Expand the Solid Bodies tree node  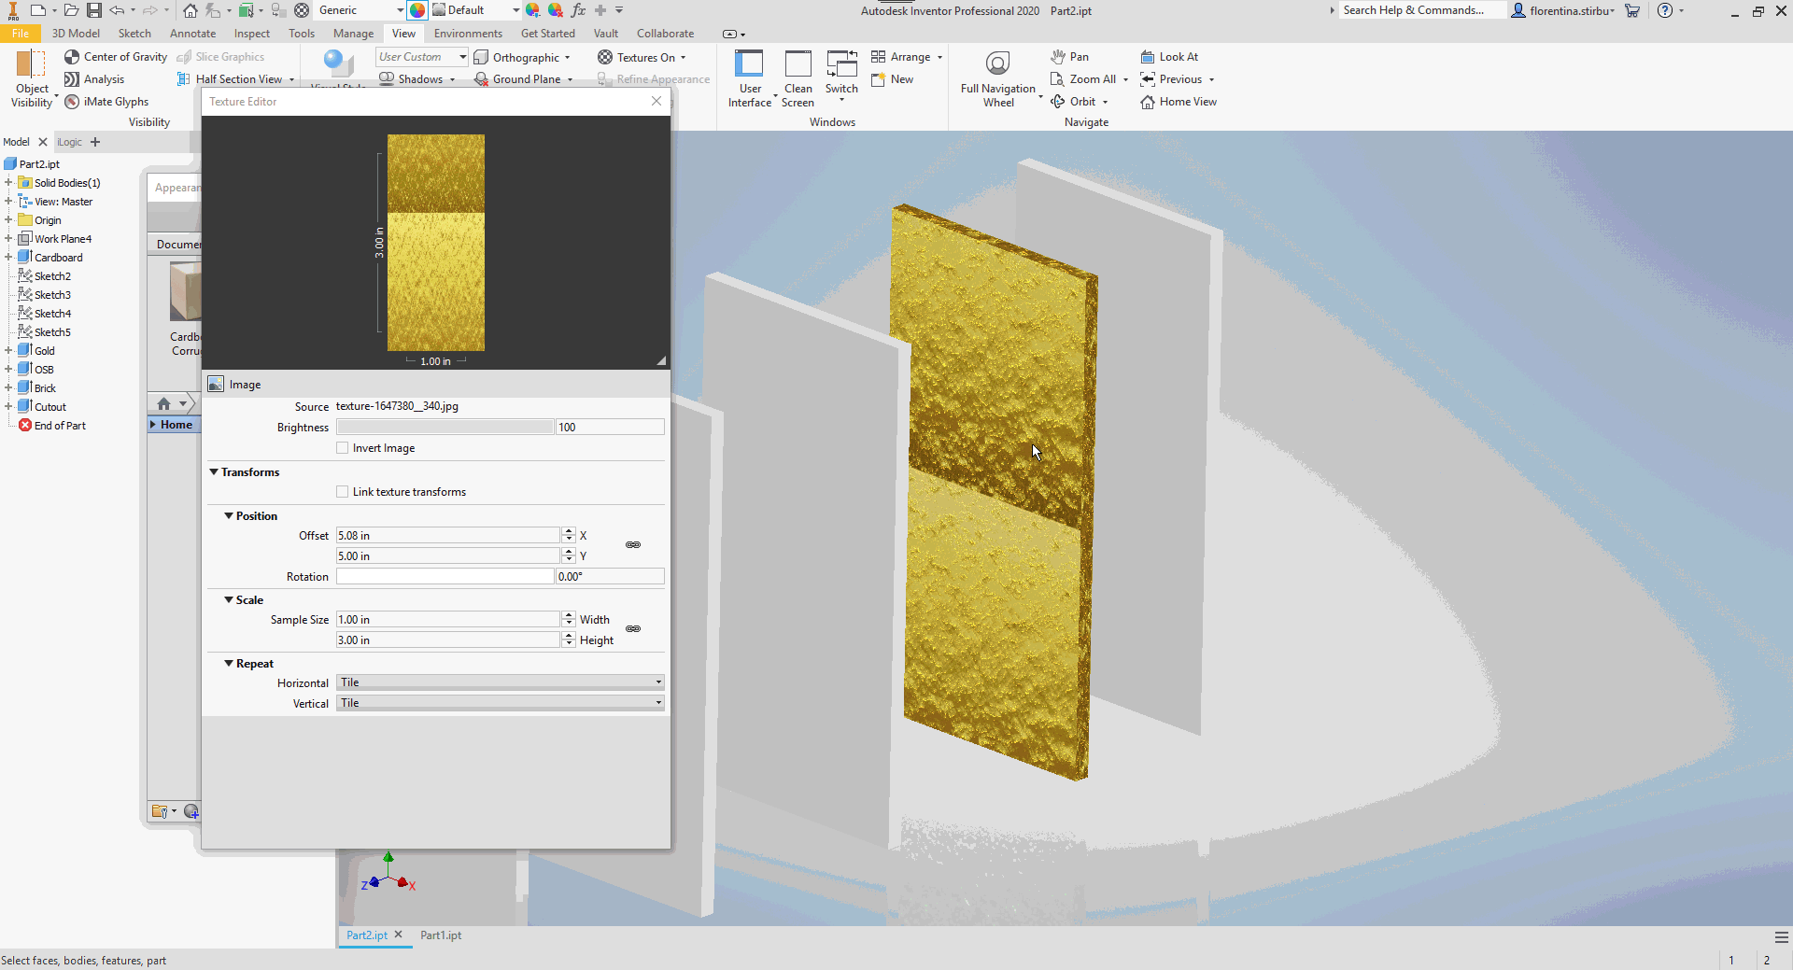(x=9, y=182)
